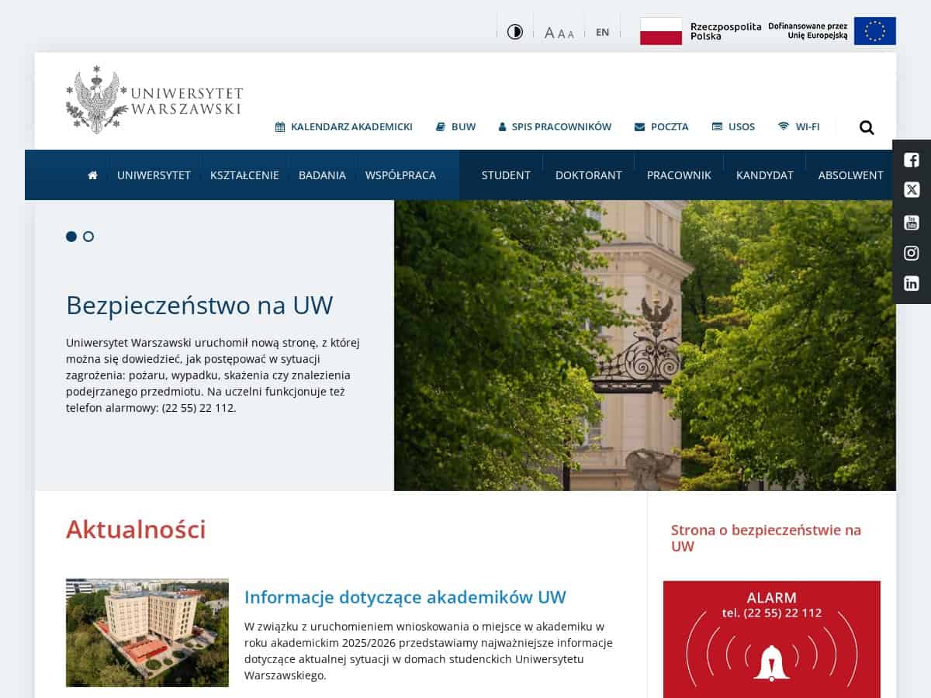Viewport: 931px width, 698px height.
Task: Open the Facebook social icon
Action: point(912,161)
